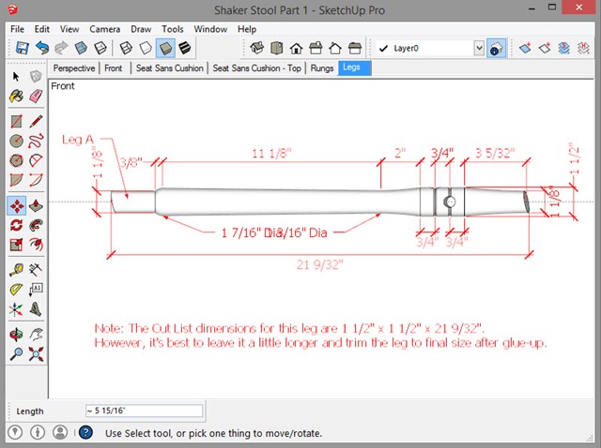Click the Undo arrow in toolbar
601x448 pixels.
tap(40, 48)
